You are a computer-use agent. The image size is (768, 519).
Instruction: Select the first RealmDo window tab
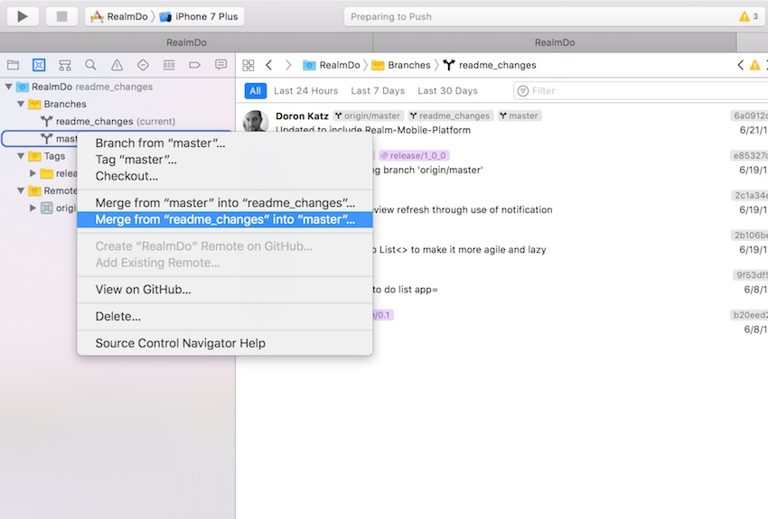click(x=186, y=42)
